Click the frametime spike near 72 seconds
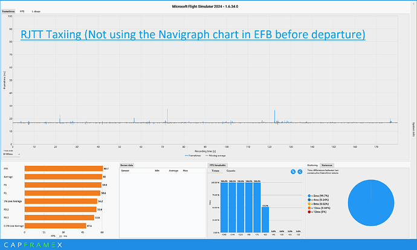The height and width of the screenshot is (250, 417). tap(167, 116)
